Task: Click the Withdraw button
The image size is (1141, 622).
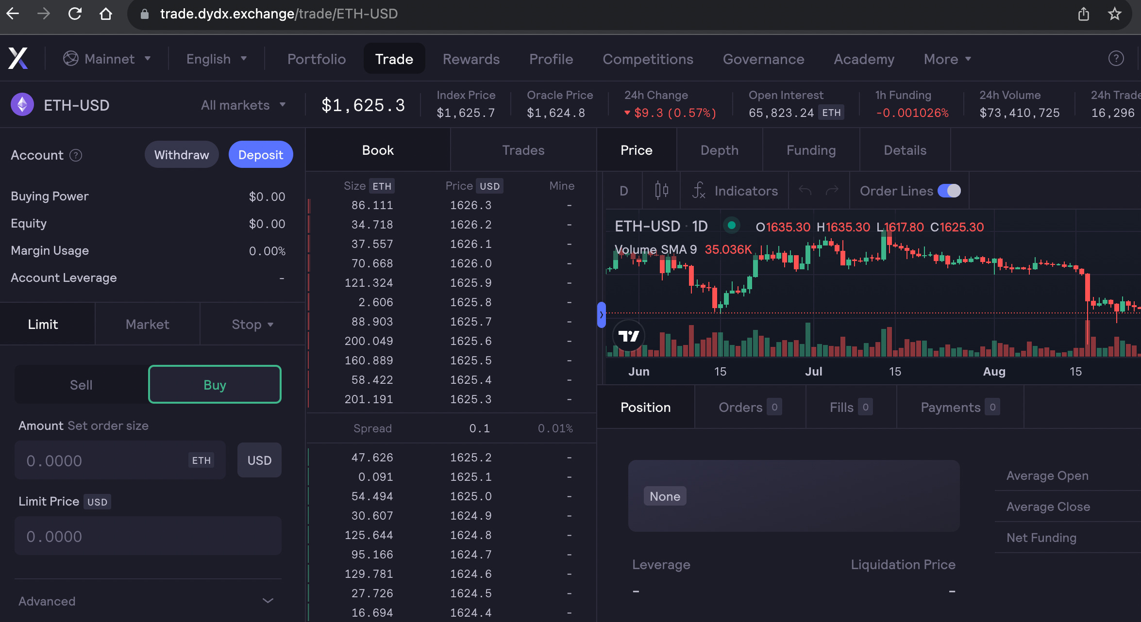Action: pyautogui.click(x=182, y=154)
